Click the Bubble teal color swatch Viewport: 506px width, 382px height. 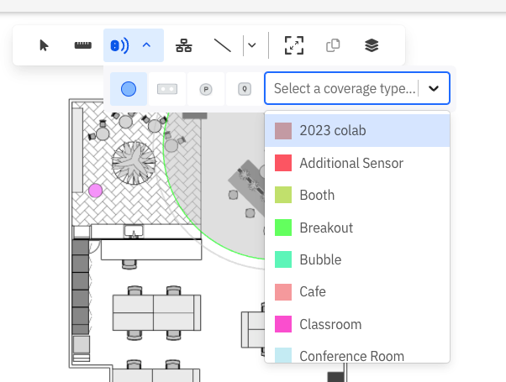click(283, 259)
